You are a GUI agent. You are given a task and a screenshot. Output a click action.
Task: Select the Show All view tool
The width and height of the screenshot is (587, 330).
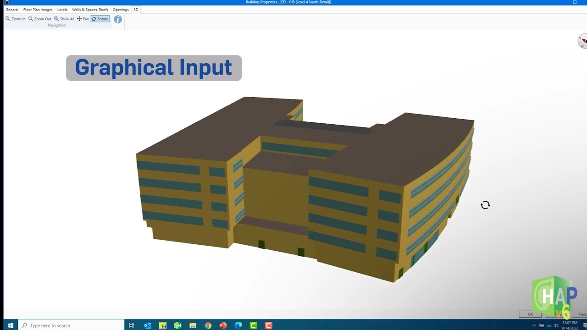(64, 19)
